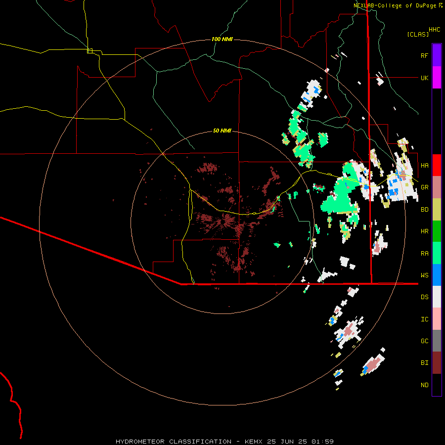Click the RA legend label

click(x=424, y=254)
